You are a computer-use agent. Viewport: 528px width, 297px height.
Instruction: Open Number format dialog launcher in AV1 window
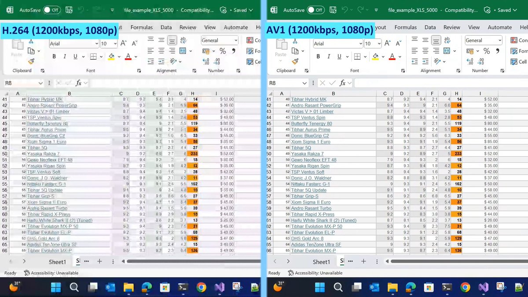[503, 70]
